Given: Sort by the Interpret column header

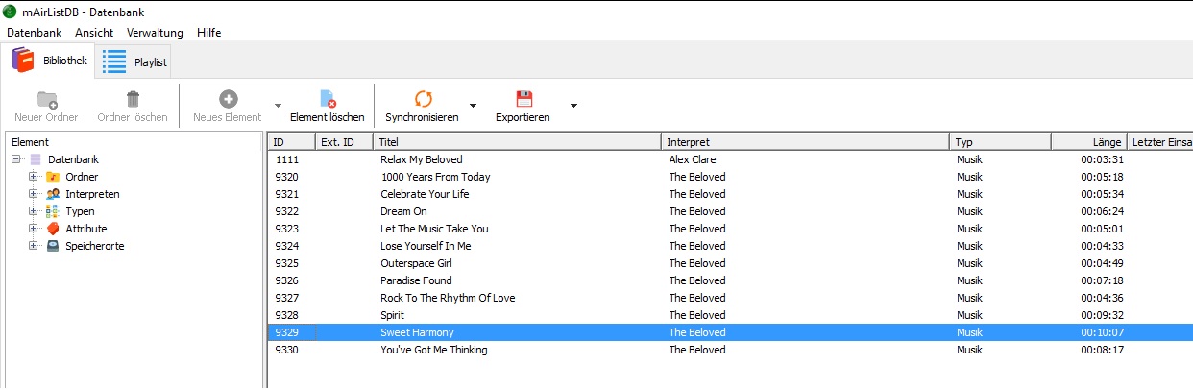Looking at the screenshot, I should (x=805, y=142).
